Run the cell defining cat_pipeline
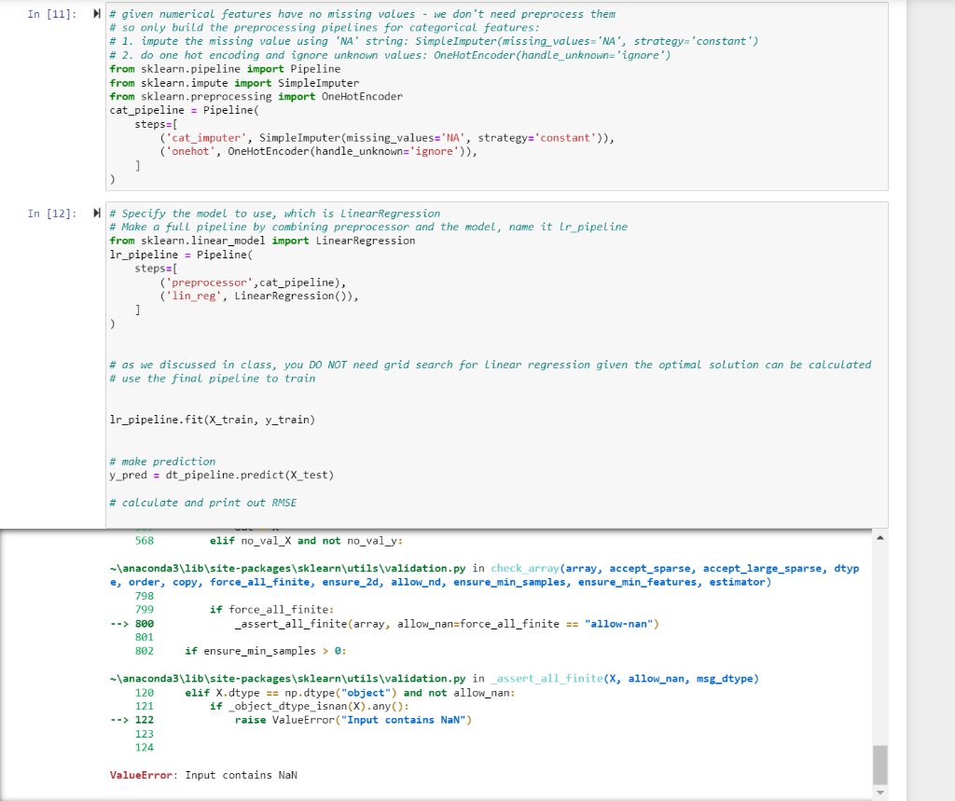The height and width of the screenshot is (801, 955). pos(96,14)
